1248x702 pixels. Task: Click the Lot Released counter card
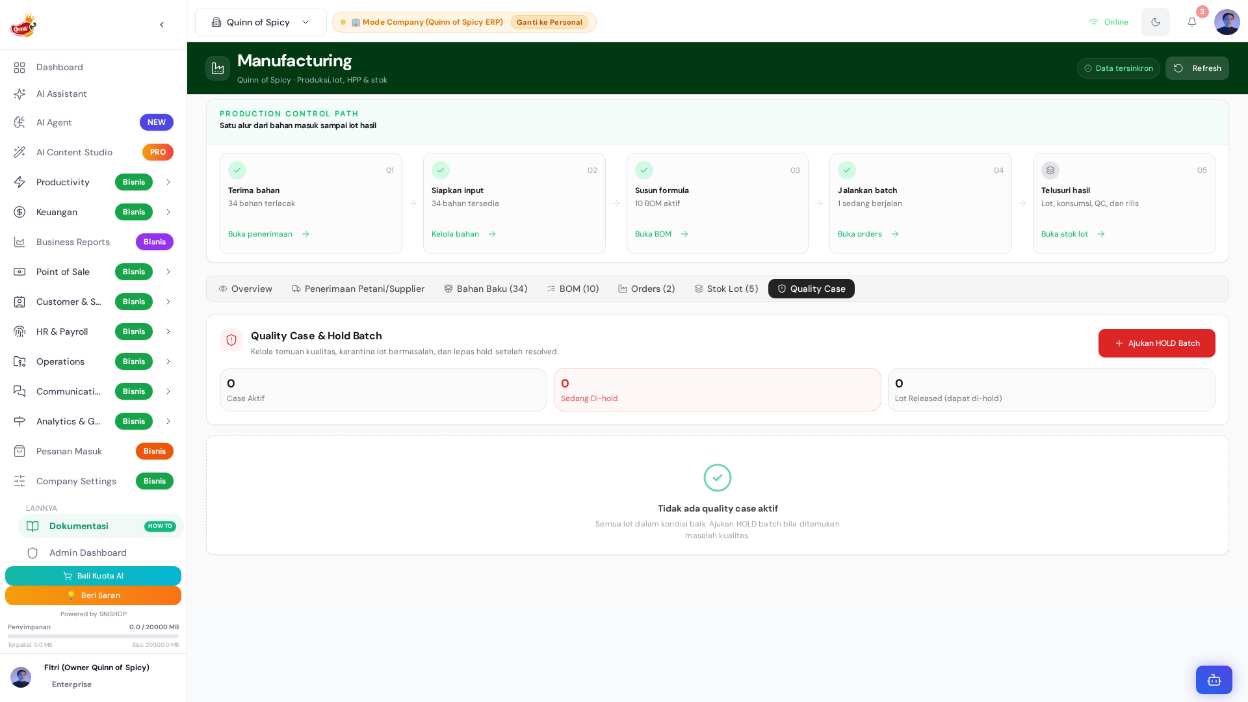1052,390
